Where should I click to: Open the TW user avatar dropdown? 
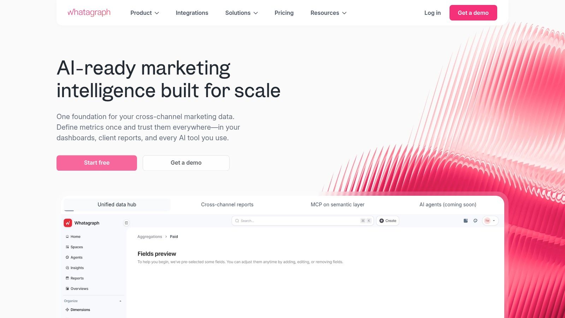click(x=490, y=221)
